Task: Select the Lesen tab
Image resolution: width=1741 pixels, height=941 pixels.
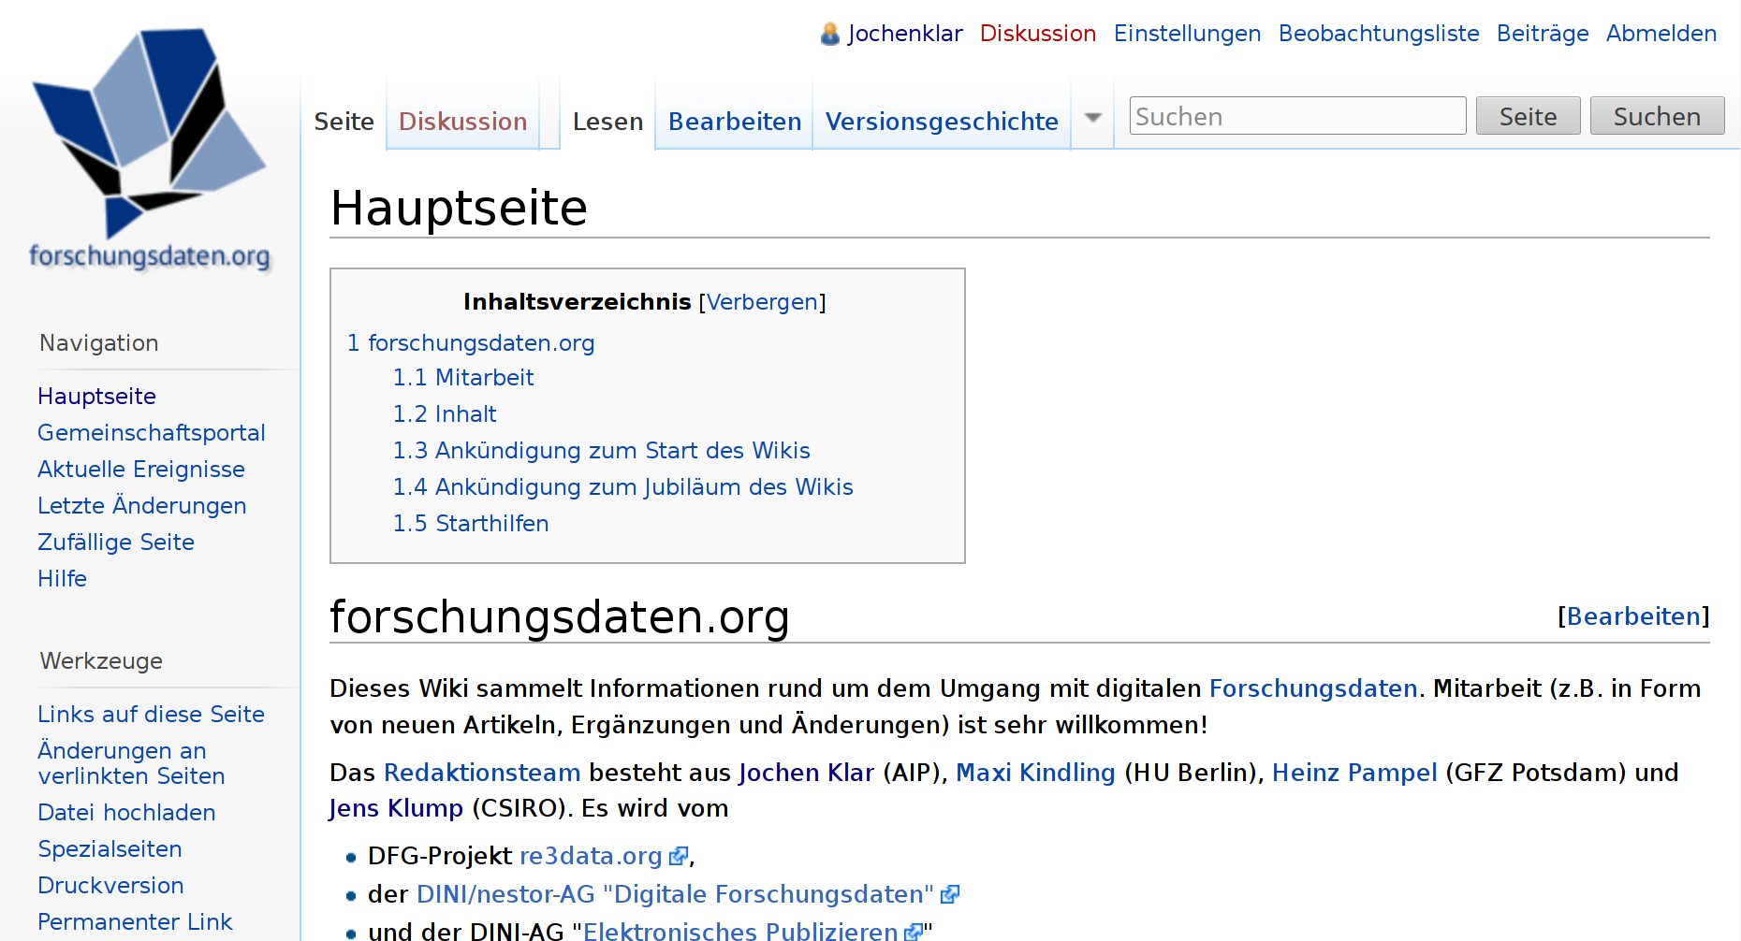Action: (607, 122)
